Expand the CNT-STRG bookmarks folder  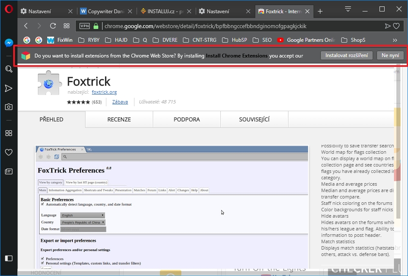tap(200, 40)
